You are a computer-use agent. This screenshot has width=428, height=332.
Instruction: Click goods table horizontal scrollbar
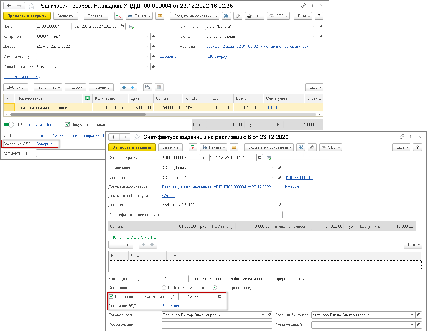tap(78, 114)
